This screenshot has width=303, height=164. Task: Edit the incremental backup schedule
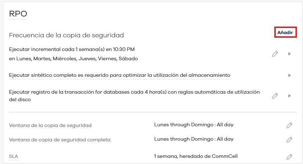pyautogui.click(x=275, y=54)
